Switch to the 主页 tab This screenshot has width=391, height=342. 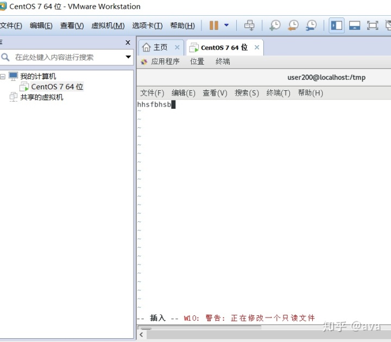coord(160,47)
